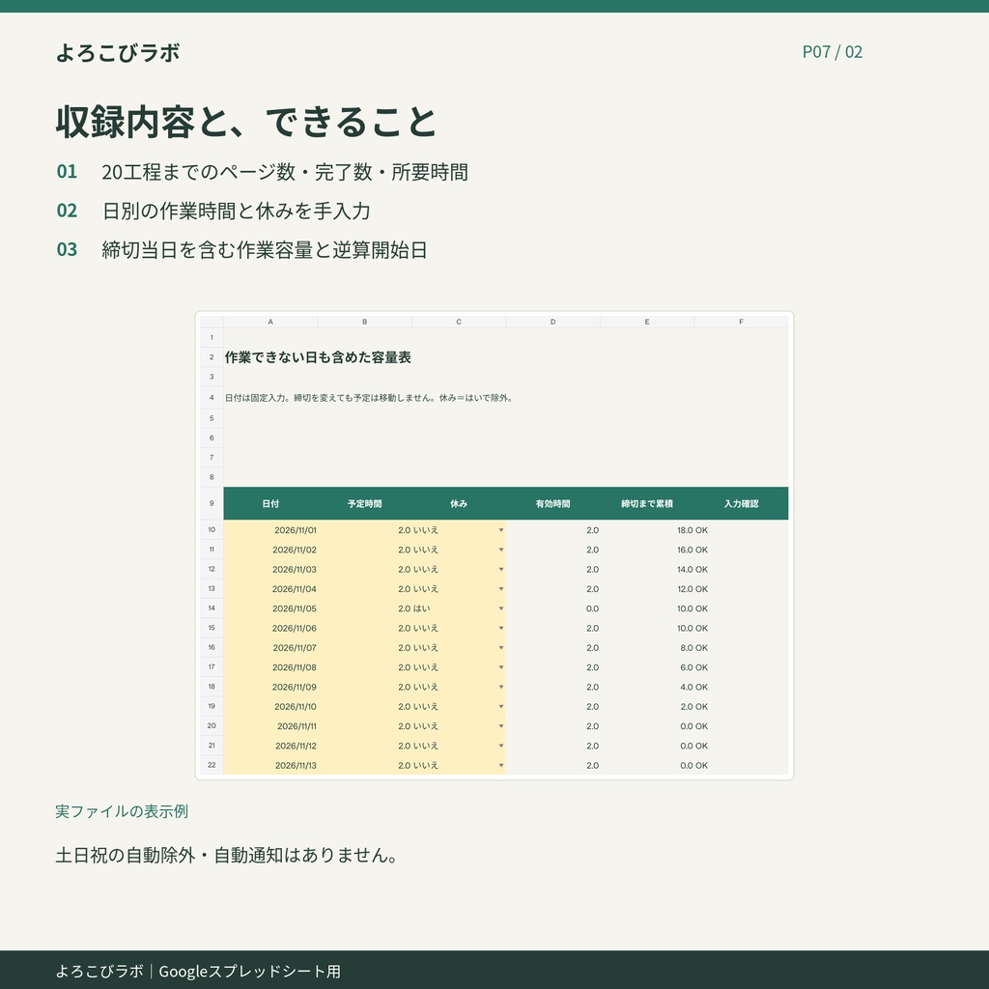Open the 休み dropdown arrow for 2026/11/01
The height and width of the screenshot is (989, 989).
click(x=501, y=530)
